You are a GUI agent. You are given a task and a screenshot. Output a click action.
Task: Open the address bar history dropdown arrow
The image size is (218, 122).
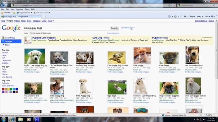coord(168,5)
